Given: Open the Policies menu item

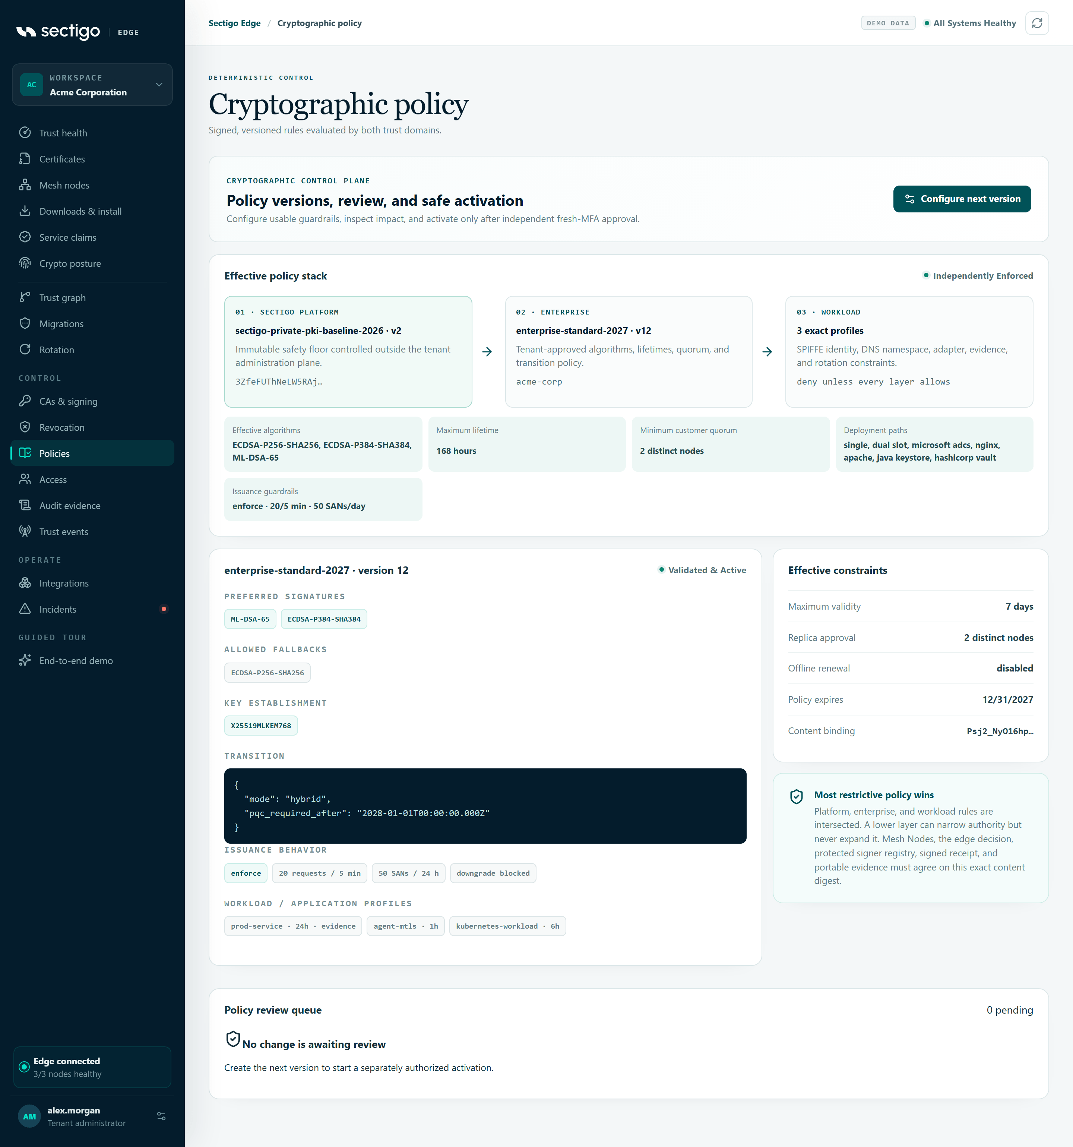Looking at the screenshot, I should pos(92,454).
